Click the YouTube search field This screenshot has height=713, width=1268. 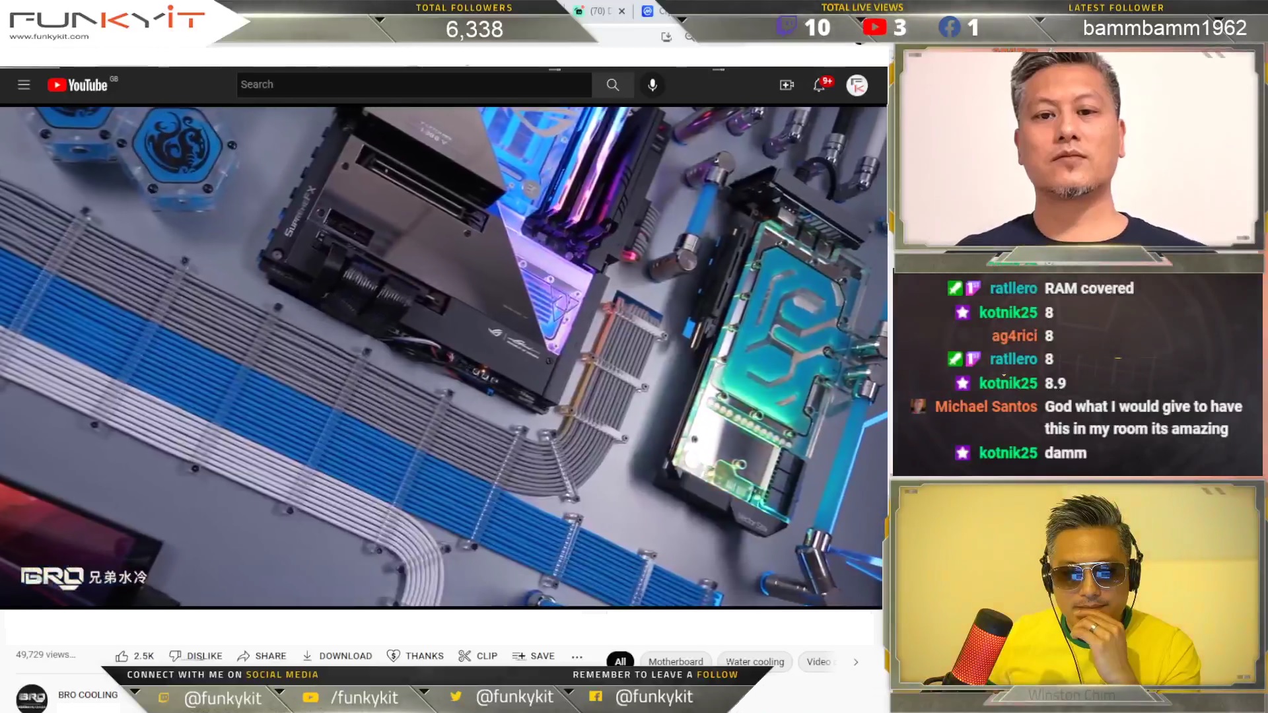tap(414, 85)
